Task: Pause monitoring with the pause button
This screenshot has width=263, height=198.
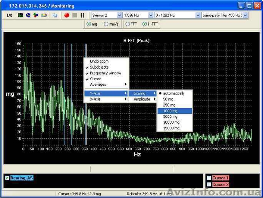Action: click(x=82, y=16)
